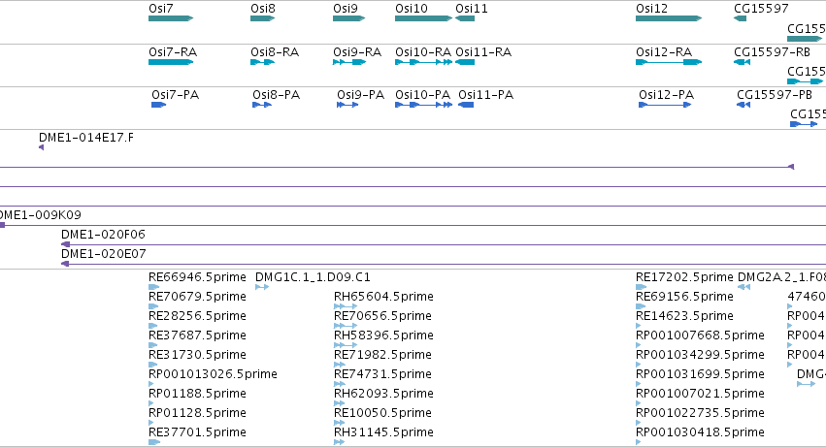Select the Osi10 gene bar
Viewport: 826px width, 447px height.
(423, 18)
